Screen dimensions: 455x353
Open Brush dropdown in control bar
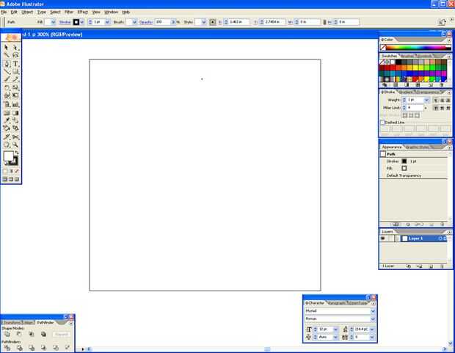[x=134, y=22]
